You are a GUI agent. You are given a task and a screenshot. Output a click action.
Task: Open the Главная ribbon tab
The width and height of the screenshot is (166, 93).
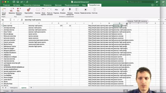point(6,5)
